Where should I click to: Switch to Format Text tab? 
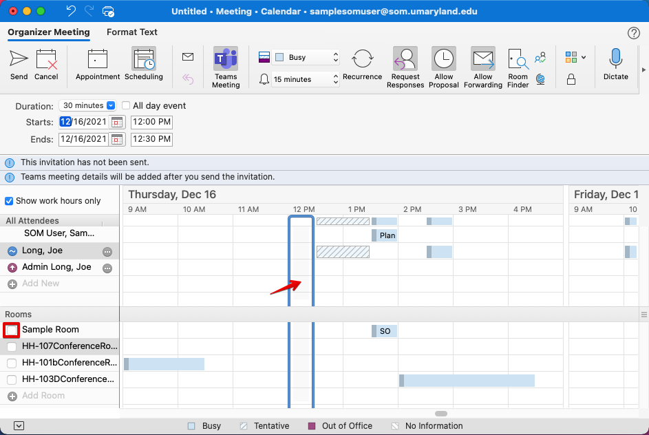[x=132, y=32]
